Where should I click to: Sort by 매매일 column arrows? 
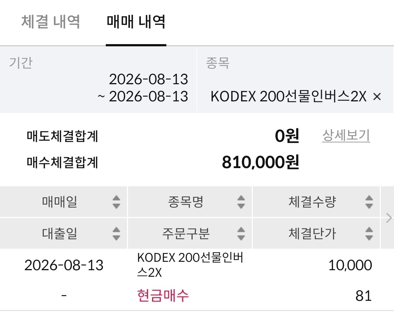point(116,202)
